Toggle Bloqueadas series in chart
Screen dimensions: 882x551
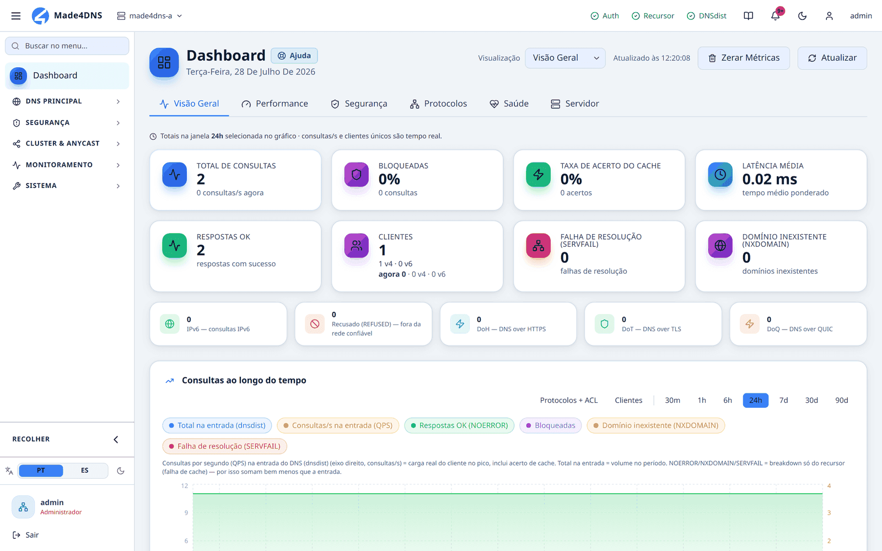click(x=551, y=425)
